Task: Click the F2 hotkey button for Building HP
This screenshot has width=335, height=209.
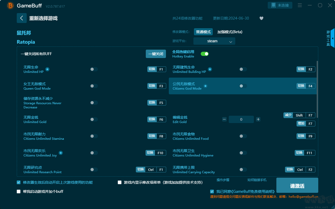Action: [x=306, y=69]
